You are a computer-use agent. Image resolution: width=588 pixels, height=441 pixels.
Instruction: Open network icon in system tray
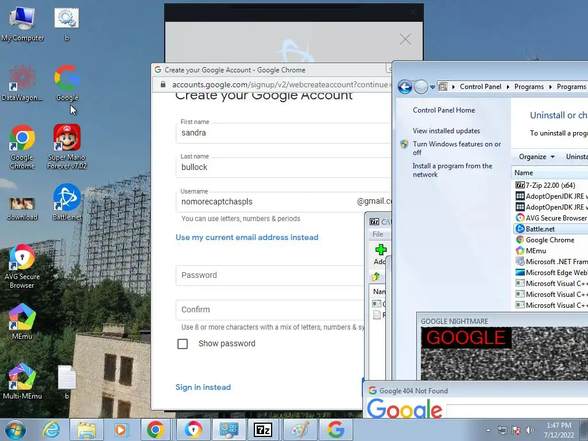502,431
